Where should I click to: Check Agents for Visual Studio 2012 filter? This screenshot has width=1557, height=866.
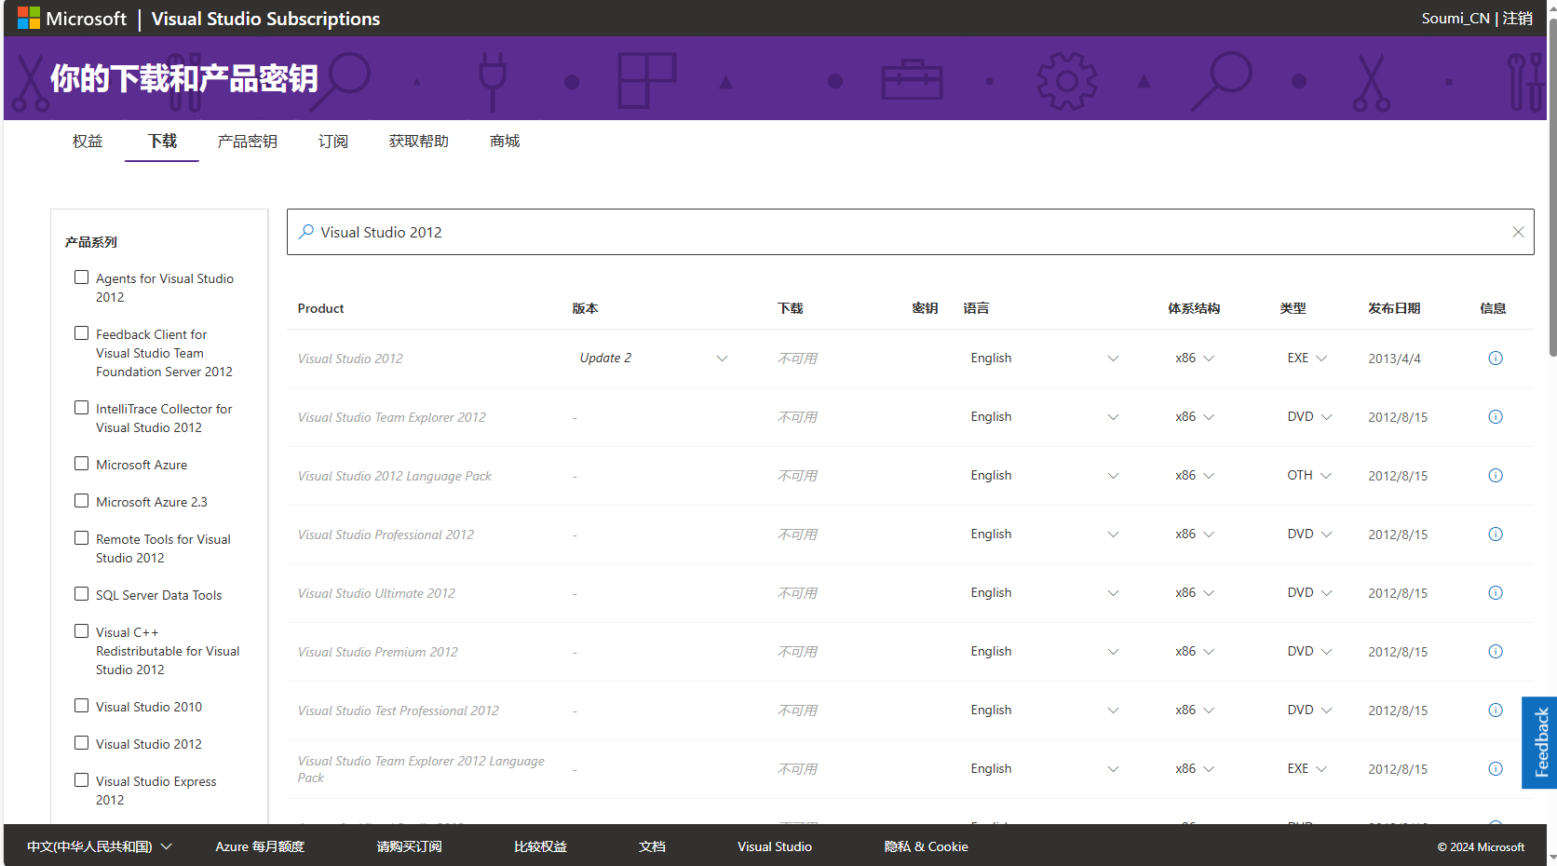point(82,277)
